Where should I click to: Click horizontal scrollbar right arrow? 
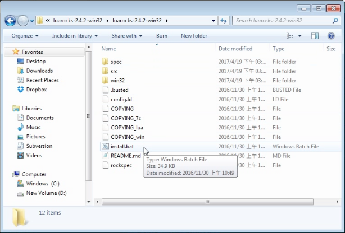(x=338, y=202)
